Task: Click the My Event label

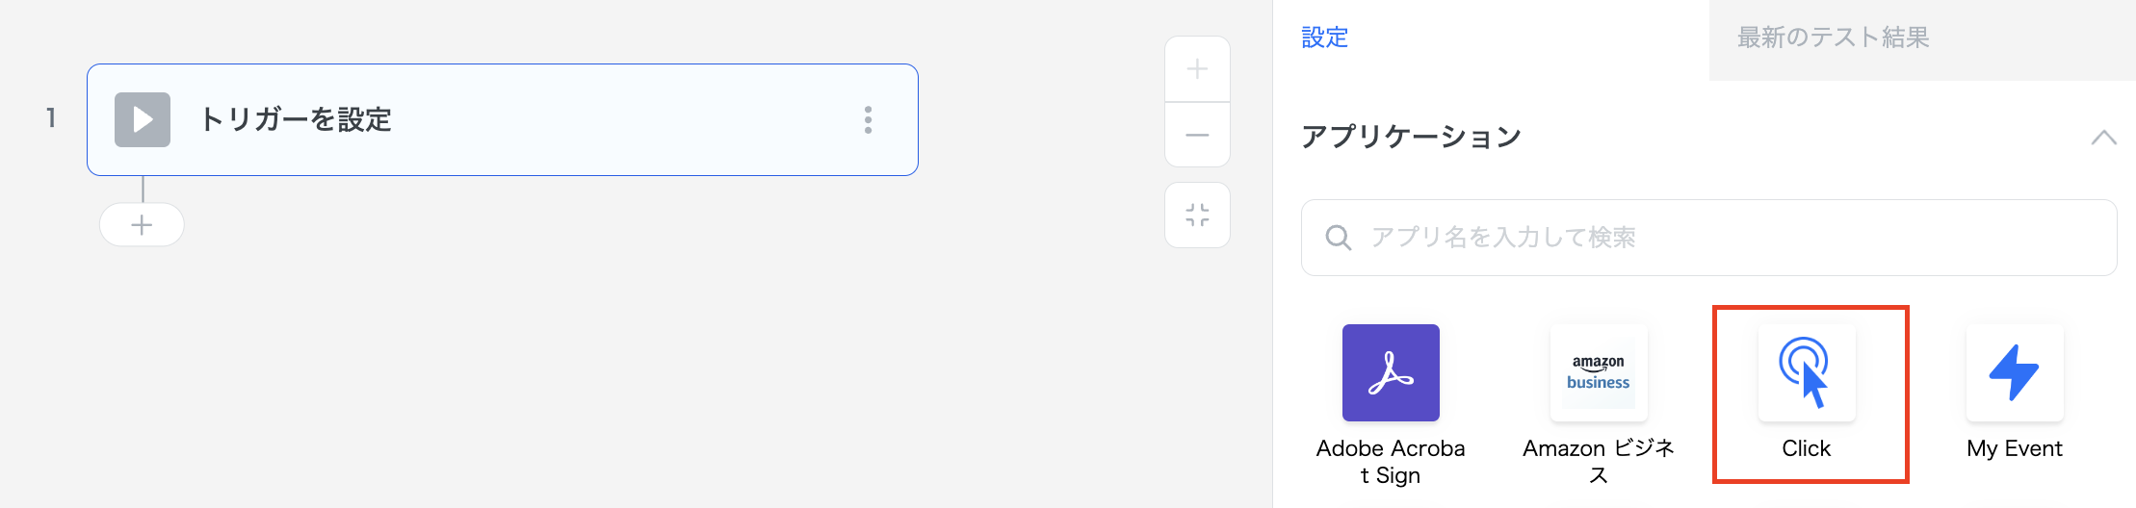Action: [2014, 448]
